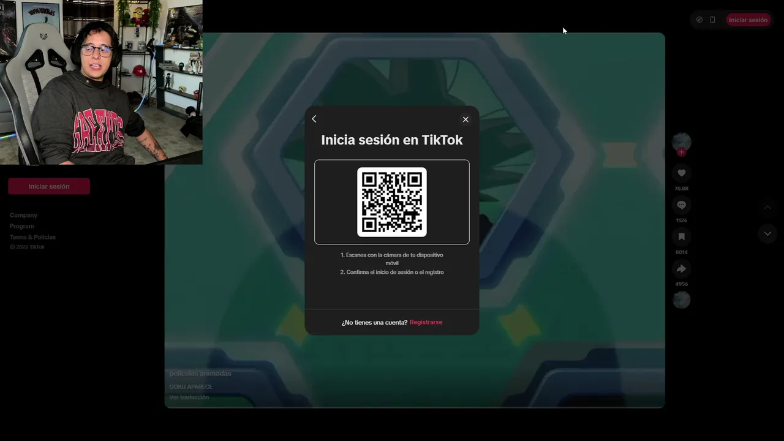Click the "© 2026 TikTok" copyright text
The height and width of the screenshot is (441, 784).
pyautogui.click(x=27, y=247)
